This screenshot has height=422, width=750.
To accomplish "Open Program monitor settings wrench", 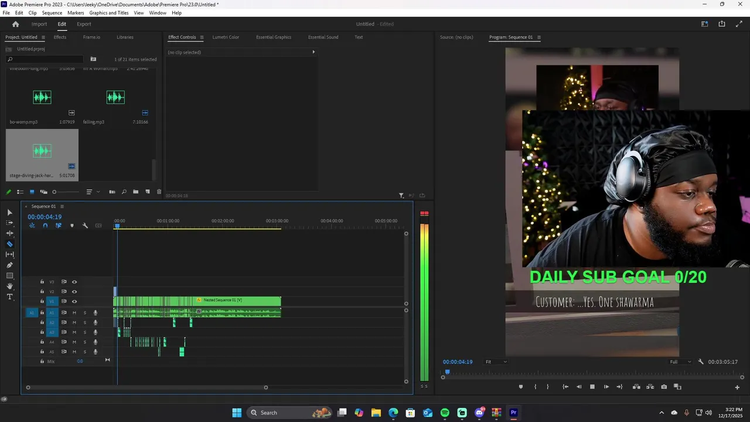I will 701,362.
